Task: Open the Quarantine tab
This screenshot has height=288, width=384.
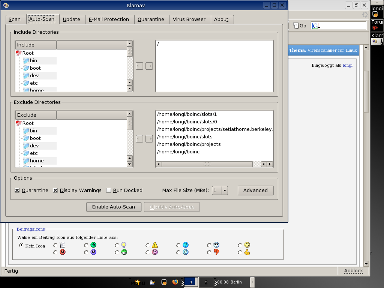Action: (151, 19)
